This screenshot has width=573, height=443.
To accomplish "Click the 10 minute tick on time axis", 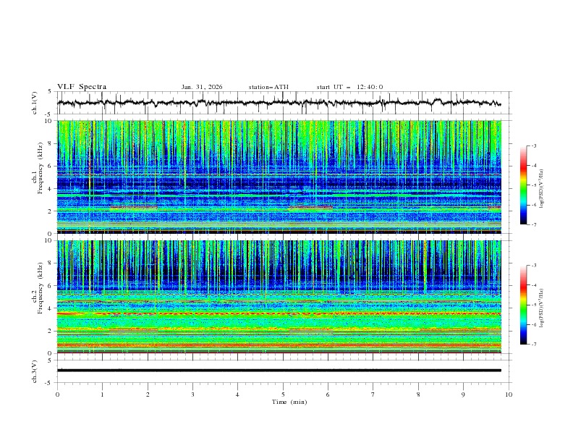I will pos(509,394).
